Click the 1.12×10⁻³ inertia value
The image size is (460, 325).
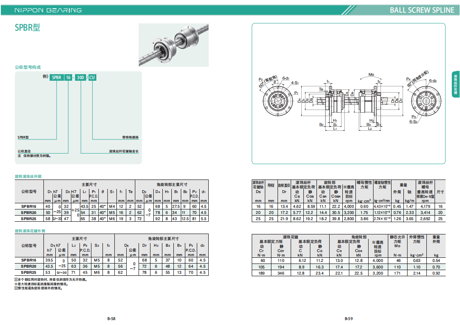coord(382,213)
